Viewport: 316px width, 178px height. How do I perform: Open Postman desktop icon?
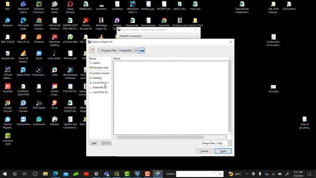pyautogui.click(x=39, y=39)
